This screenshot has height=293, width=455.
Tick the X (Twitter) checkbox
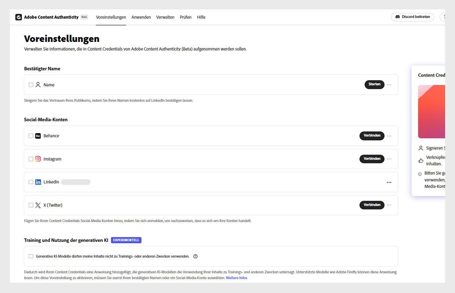[x=31, y=205]
